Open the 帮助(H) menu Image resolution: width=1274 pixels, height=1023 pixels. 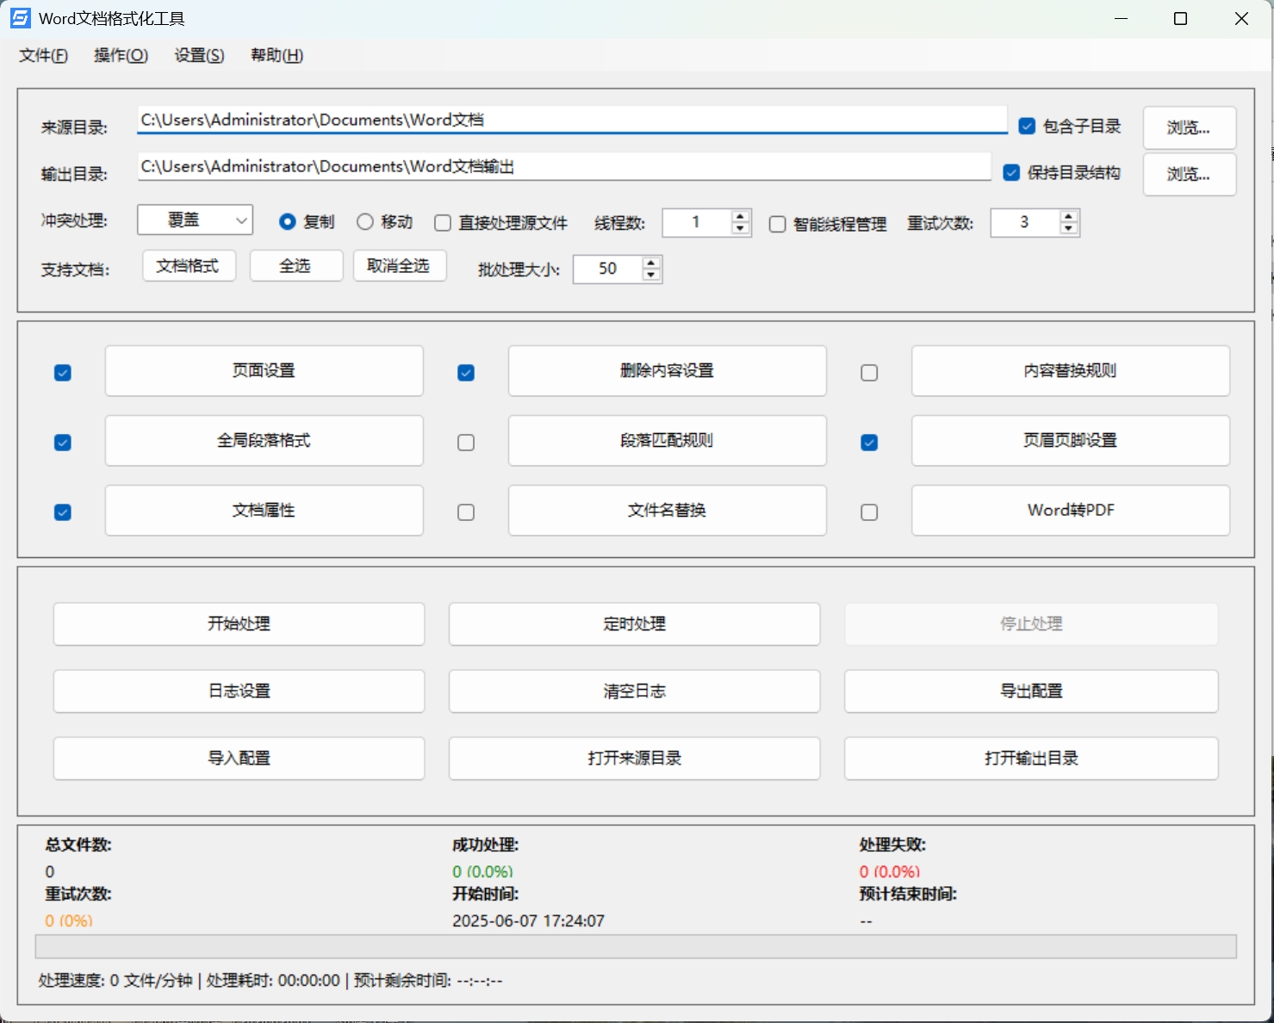tap(277, 55)
